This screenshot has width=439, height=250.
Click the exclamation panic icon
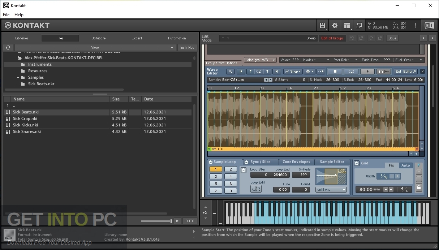point(415,25)
